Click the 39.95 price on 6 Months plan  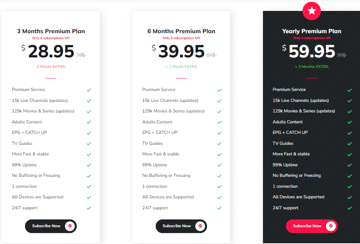(x=181, y=52)
